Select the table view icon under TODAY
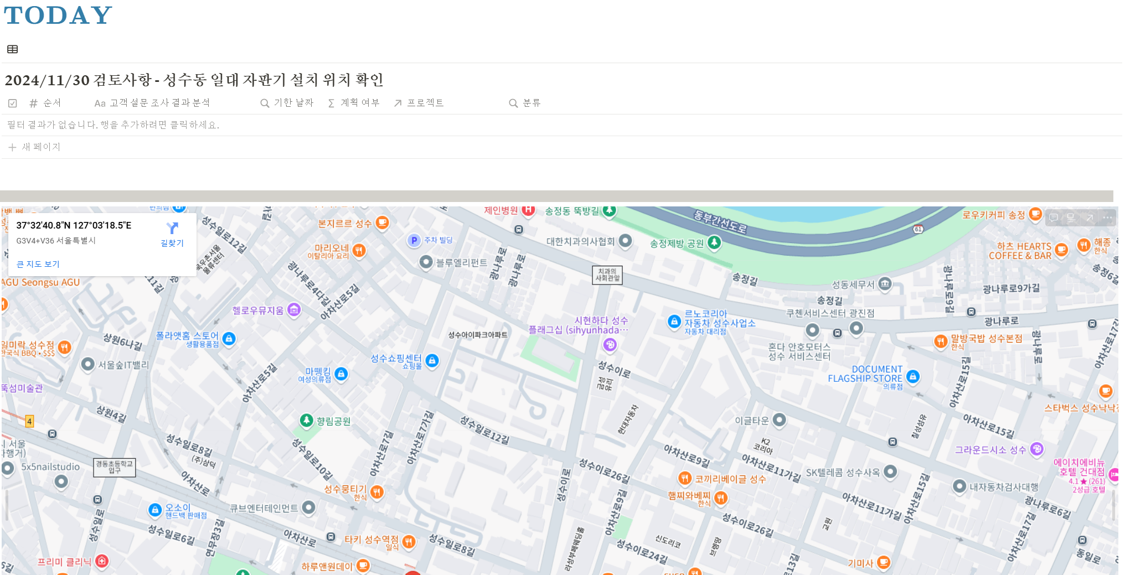The width and height of the screenshot is (1125, 575). 12,49
